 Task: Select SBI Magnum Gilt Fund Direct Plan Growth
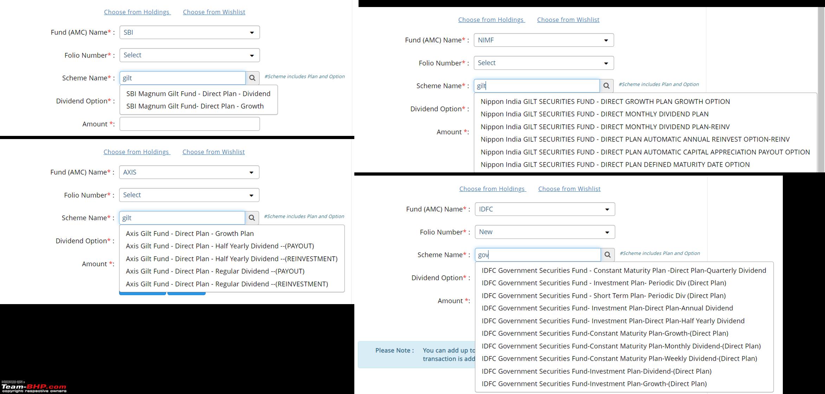(x=199, y=106)
